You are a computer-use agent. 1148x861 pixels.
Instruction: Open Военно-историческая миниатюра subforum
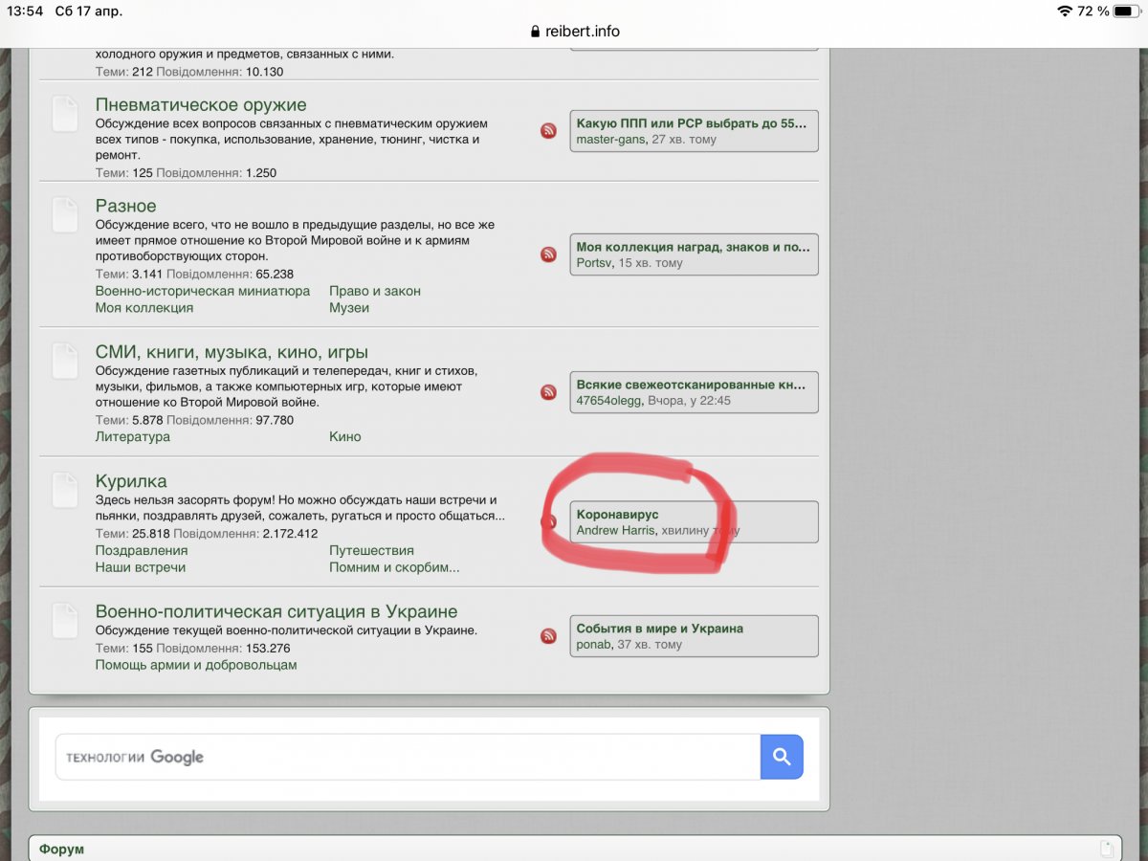tap(203, 291)
